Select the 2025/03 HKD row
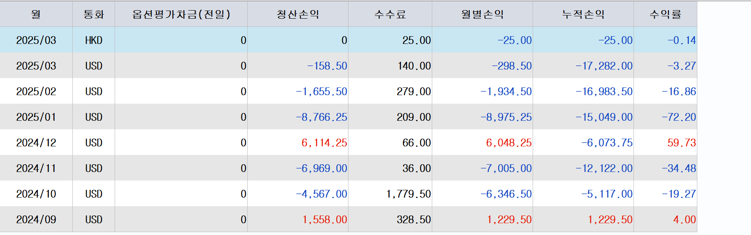The height and width of the screenshot is (235, 751). click(x=348, y=40)
